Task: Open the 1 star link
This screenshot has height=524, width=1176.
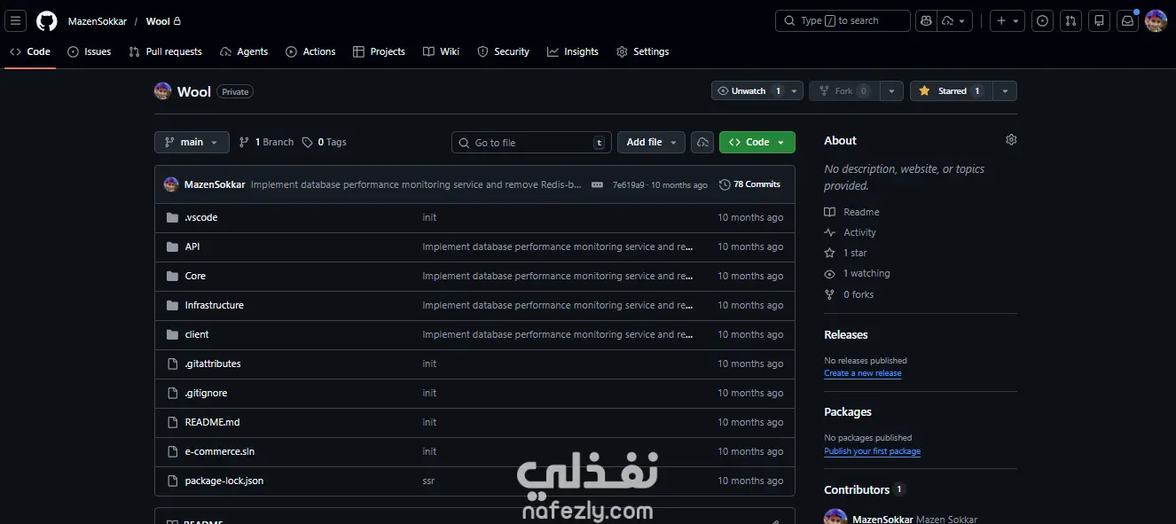Action: point(846,253)
